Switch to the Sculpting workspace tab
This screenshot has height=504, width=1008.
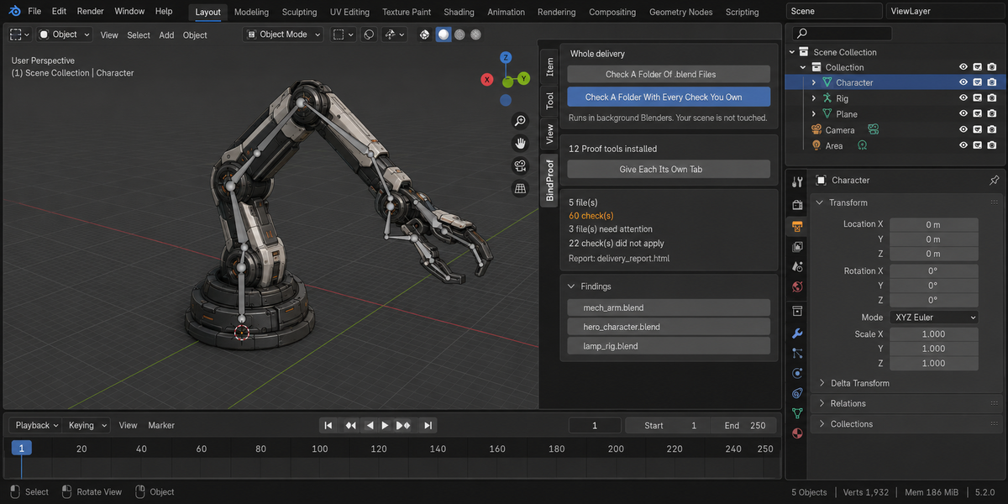(299, 12)
